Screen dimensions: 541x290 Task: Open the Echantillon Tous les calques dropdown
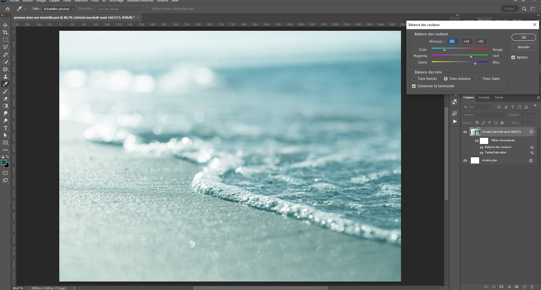119,9
